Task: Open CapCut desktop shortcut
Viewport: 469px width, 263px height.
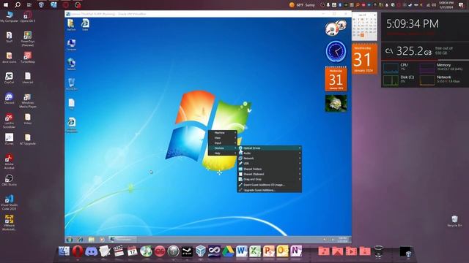Action: (10, 78)
